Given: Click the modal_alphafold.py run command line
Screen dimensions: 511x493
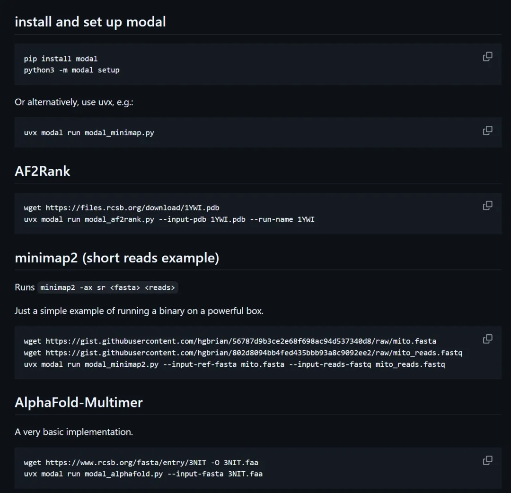Looking at the screenshot, I should [x=143, y=474].
